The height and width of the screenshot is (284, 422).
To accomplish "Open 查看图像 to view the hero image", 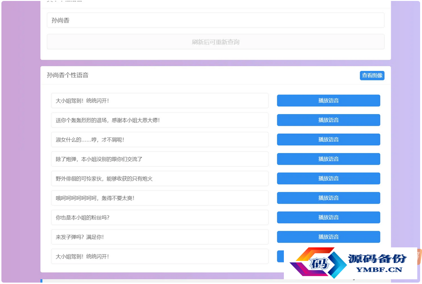I will (372, 76).
